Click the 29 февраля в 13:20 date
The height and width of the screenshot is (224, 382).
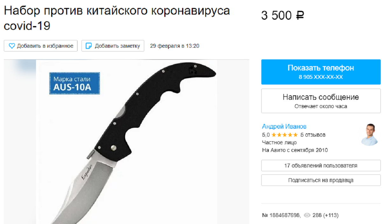click(x=174, y=46)
